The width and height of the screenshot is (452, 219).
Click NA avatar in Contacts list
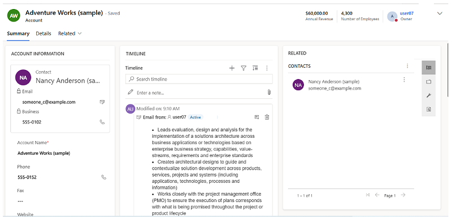click(x=298, y=85)
